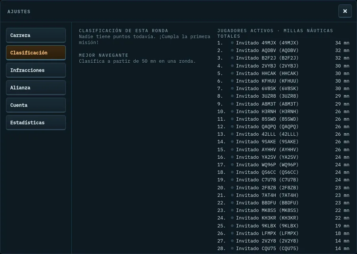Click the Invitado B2F2J entry
The width and height of the screenshot is (357, 254).
(x=283, y=58)
